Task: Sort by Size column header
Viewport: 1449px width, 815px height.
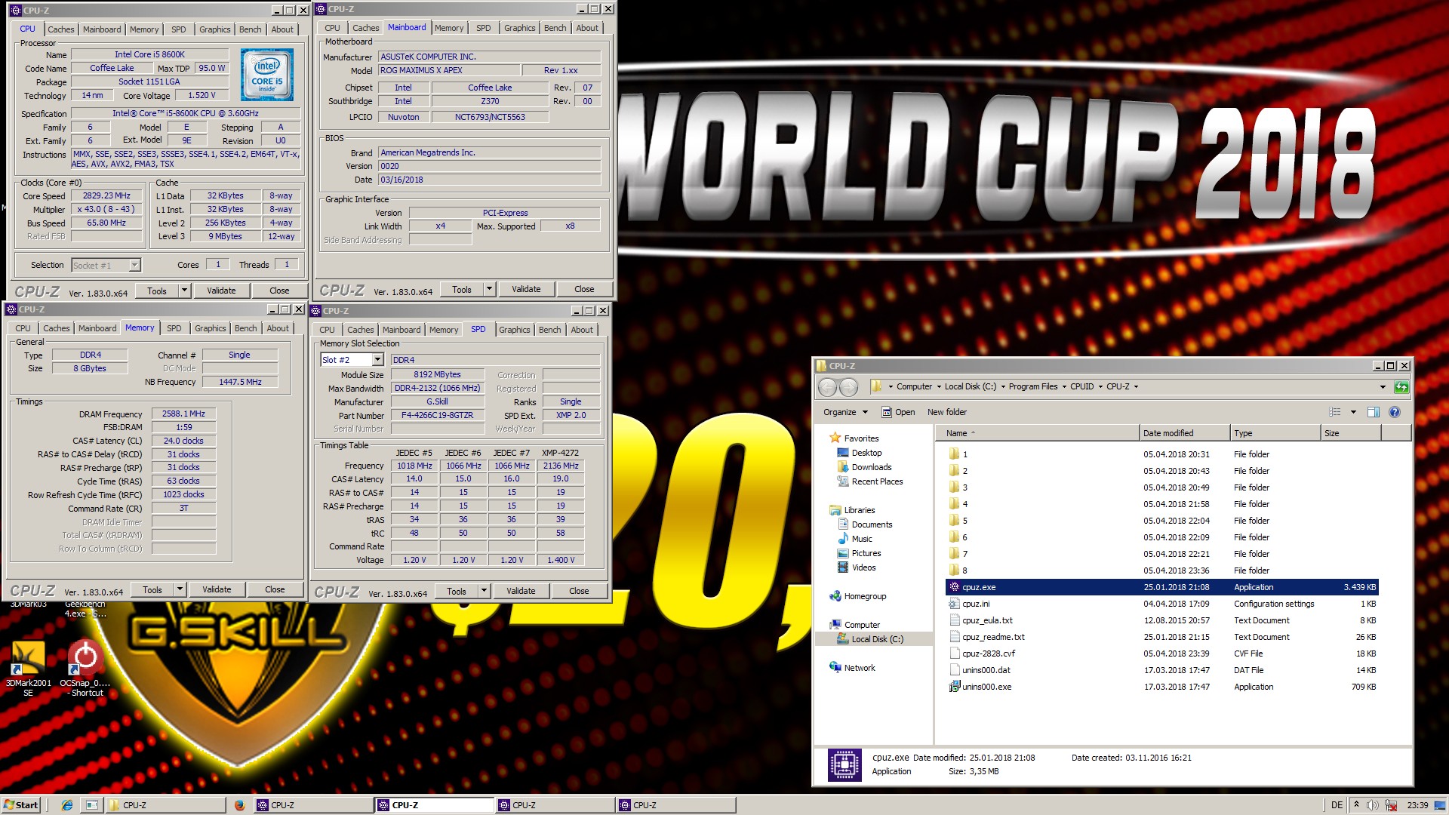Action: tap(1351, 433)
